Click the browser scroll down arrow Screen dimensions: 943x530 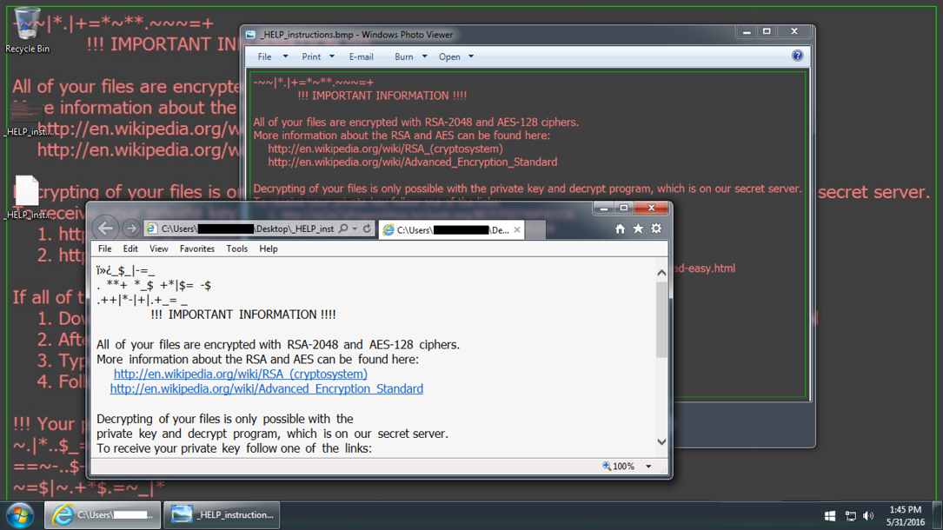(661, 442)
